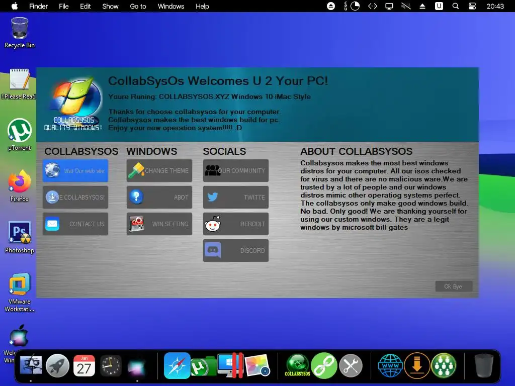515x386 pixels.
Task: Click the U input icon in menu bar
Action: tap(439, 6)
